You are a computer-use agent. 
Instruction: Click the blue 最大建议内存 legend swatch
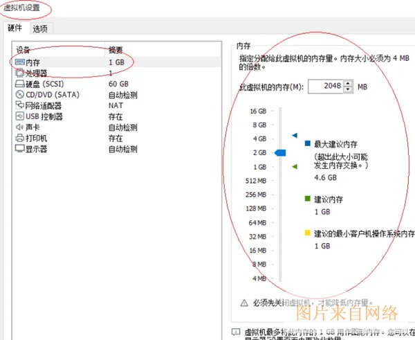[307, 143]
